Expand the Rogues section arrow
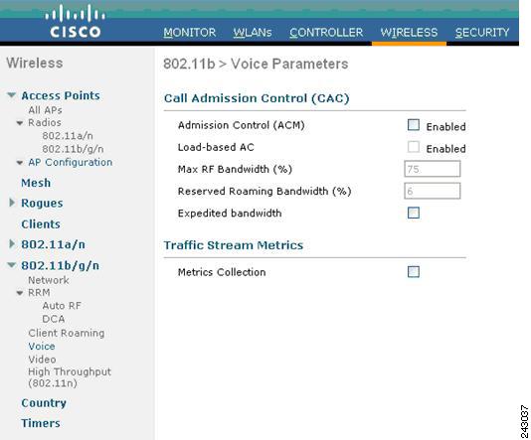 pos(12,203)
